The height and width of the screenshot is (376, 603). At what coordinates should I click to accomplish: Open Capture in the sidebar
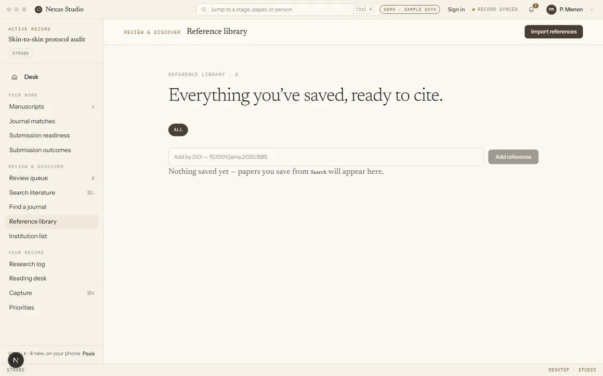52,293
